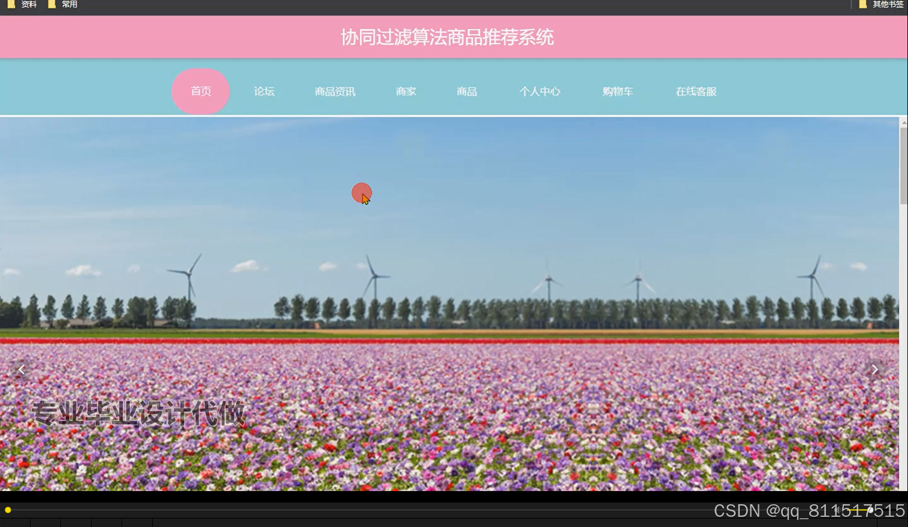Click the previous slide arrow

22,369
